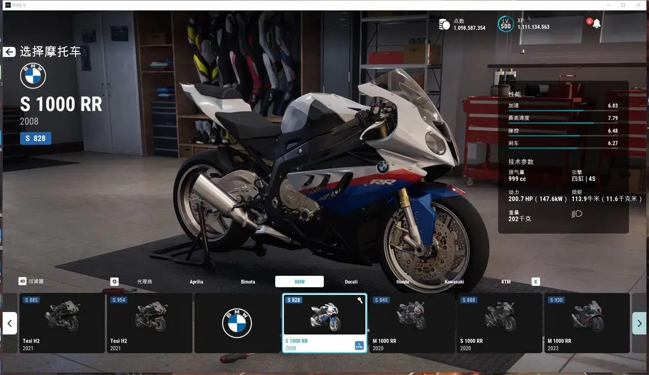Click the 刹车 performance bar

(x=563, y=148)
